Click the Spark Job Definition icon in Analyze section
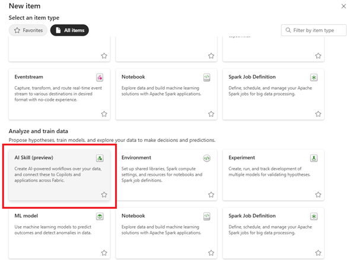The image size is (347, 260). pos(314,217)
